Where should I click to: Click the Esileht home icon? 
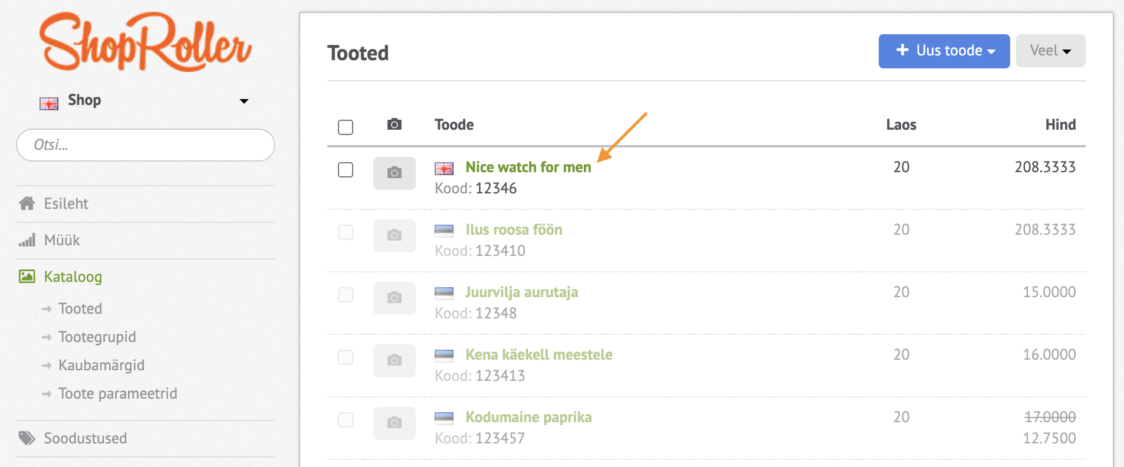point(27,203)
